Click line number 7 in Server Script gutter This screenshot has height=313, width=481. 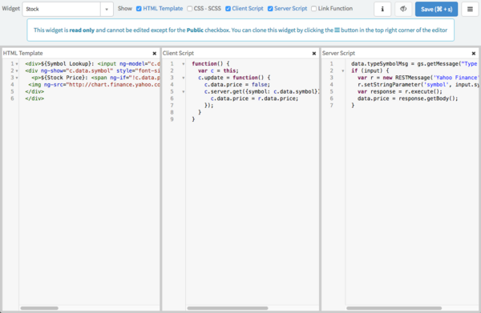(331, 106)
